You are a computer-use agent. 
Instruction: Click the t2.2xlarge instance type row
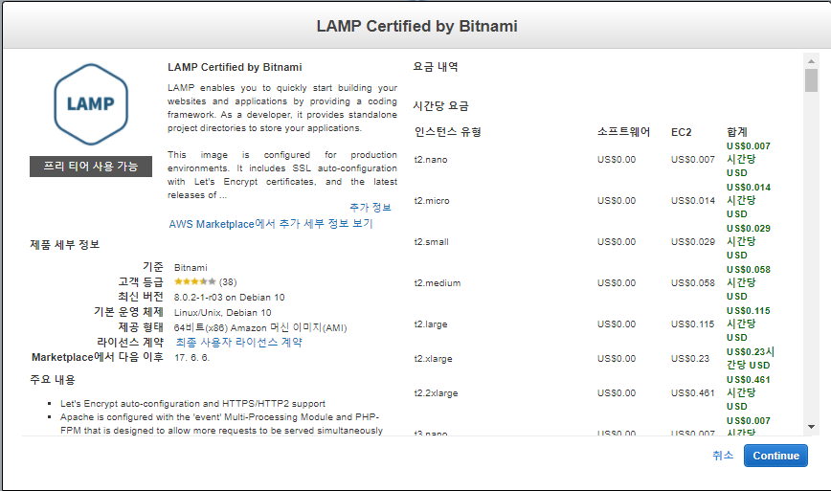point(593,393)
